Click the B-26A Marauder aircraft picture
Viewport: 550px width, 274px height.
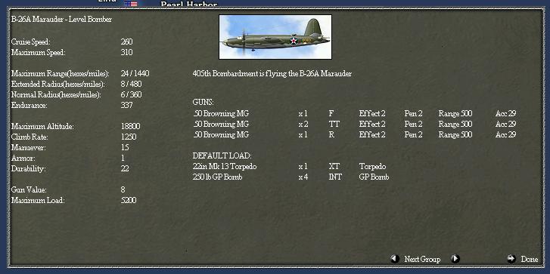click(x=275, y=37)
